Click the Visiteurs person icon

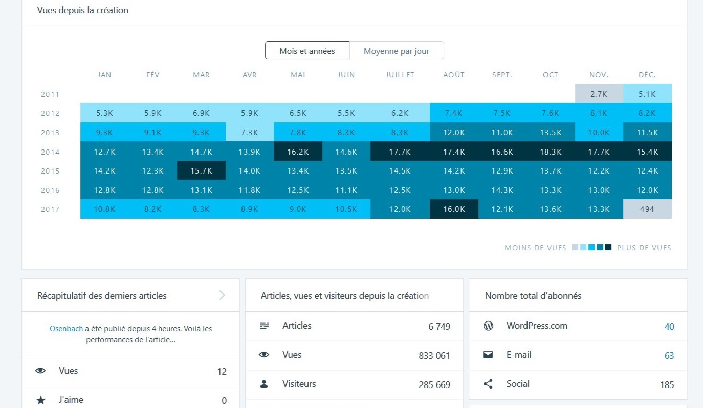tap(264, 384)
